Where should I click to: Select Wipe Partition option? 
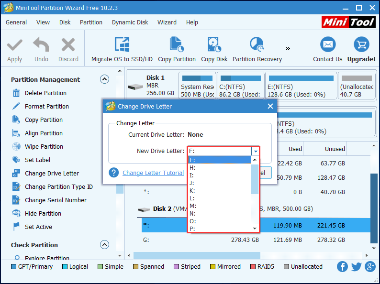pyautogui.click(x=37, y=146)
